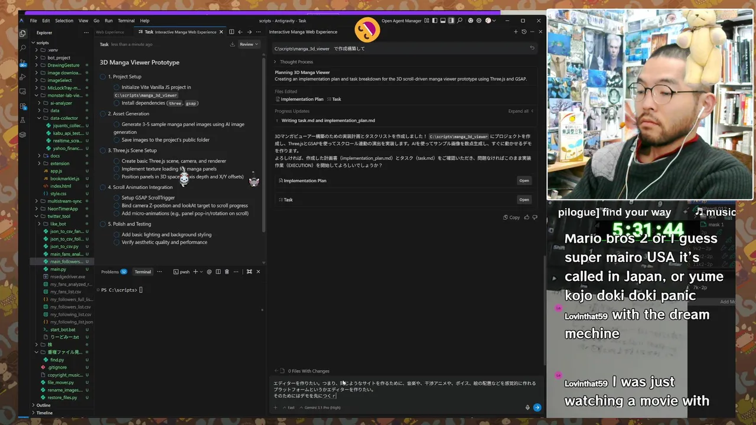Open the Run and Debug view
Image resolution: width=756 pixels, height=425 pixels.
click(x=22, y=77)
